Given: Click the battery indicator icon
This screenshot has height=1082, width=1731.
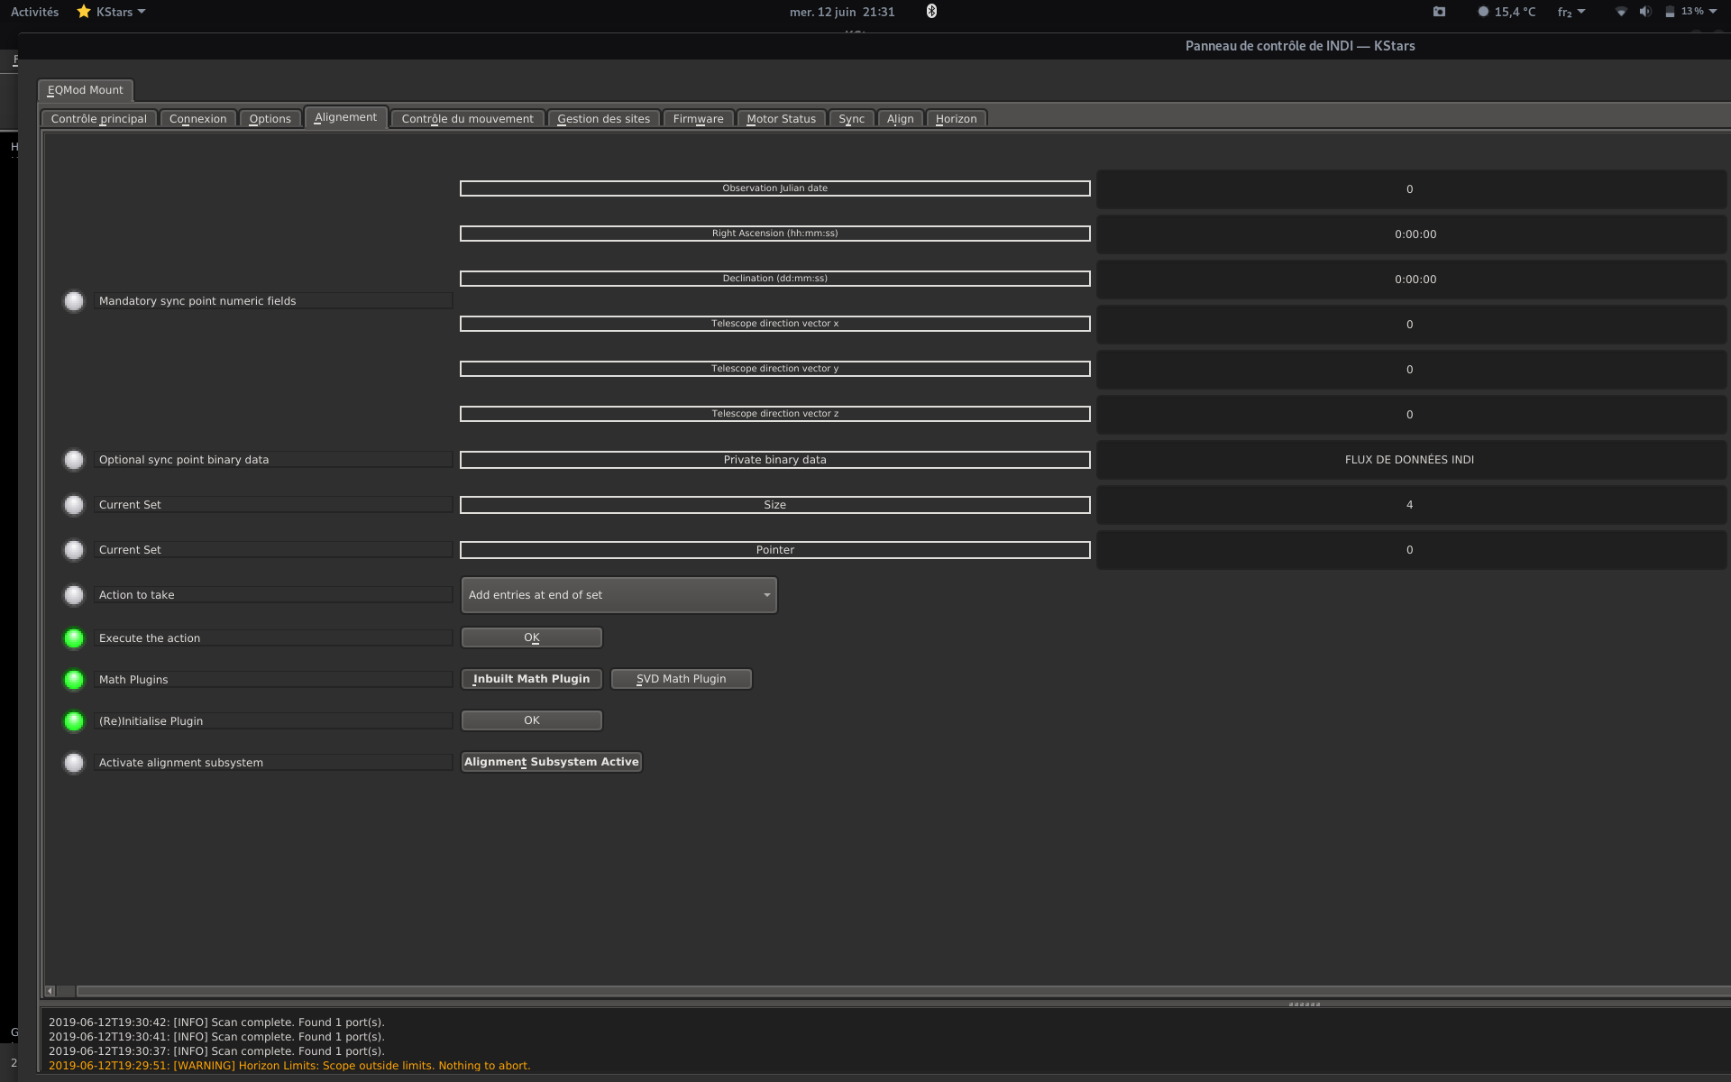Looking at the screenshot, I should [x=1670, y=12].
